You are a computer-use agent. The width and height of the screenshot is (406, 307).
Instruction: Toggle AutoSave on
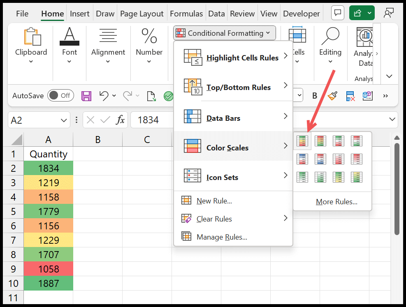coord(60,95)
